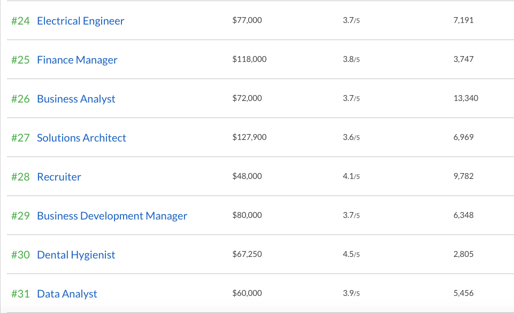This screenshot has height=313, width=514.
Task: Click the $127,900 salary figure
Action: click(x=249, y=137)
